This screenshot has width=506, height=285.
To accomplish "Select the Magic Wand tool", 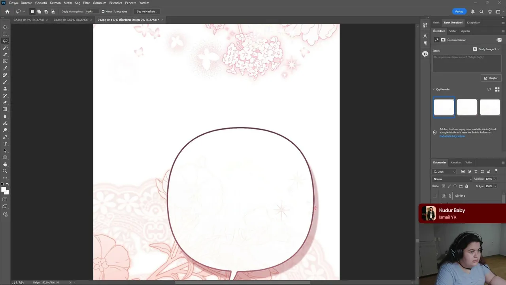I will pos(5,47).
